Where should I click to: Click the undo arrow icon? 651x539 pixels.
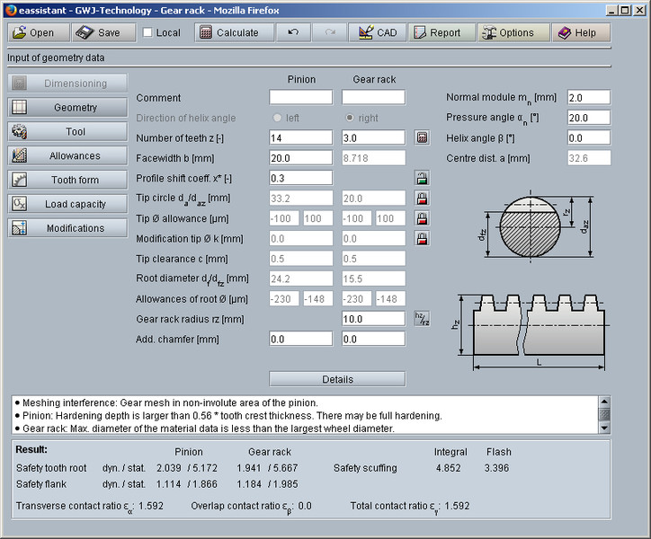pos(293,32)
